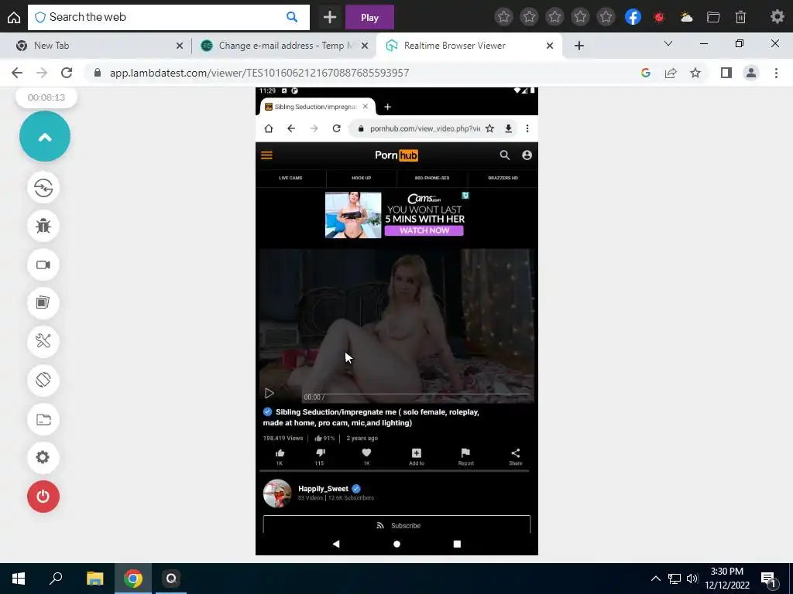End the session with the red power button
This screenshot has width=793, height=594.
43,496
